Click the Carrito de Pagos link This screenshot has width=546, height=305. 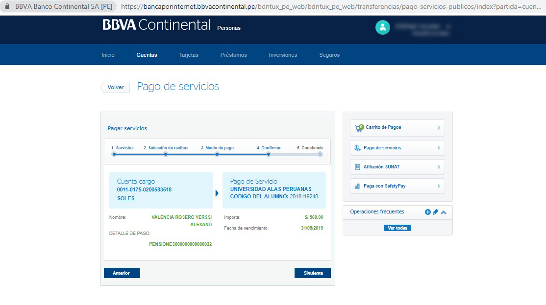click(383, 127)
